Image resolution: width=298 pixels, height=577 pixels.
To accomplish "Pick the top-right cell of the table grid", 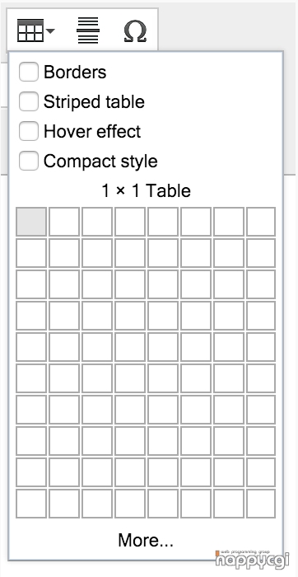I will pos(261,222).
